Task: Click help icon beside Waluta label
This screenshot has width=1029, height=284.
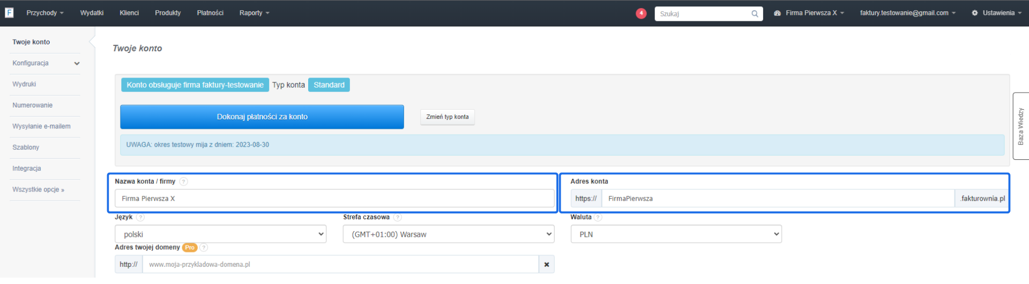Action: click(x=598, y=218)
